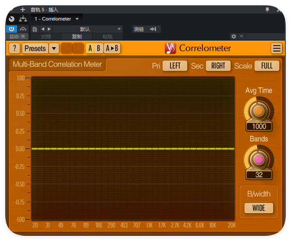The width and height of the screenshot is (291, 241).
Task: Click the 自动: 关 automation label
Action: point(17,37)
